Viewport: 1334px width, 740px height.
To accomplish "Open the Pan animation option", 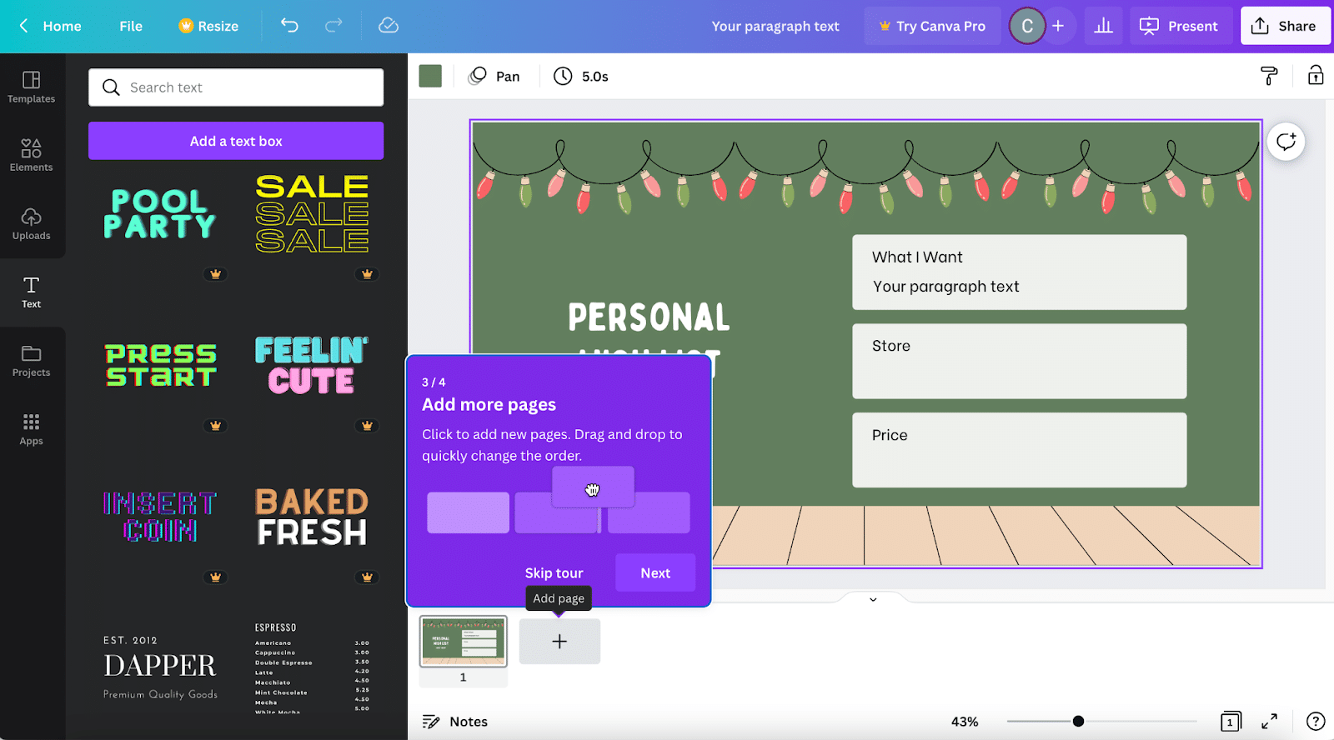I will 494,76.
